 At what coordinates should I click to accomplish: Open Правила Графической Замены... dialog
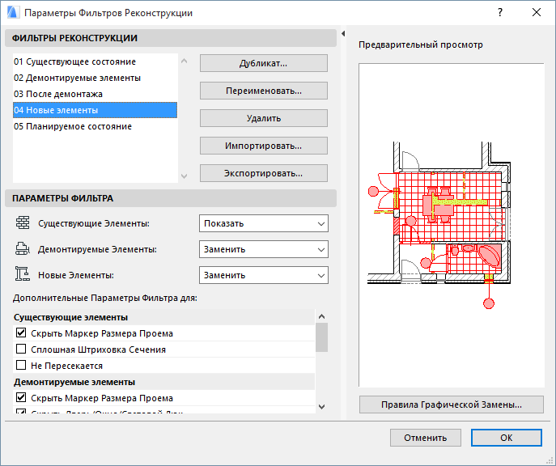(x=452, y=405)
